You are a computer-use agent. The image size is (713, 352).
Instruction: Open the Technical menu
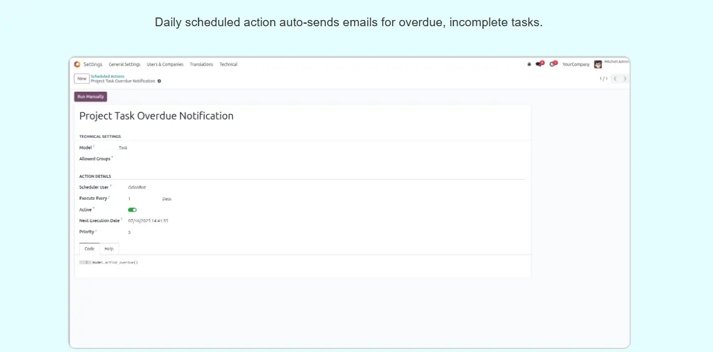pos(229,64)
